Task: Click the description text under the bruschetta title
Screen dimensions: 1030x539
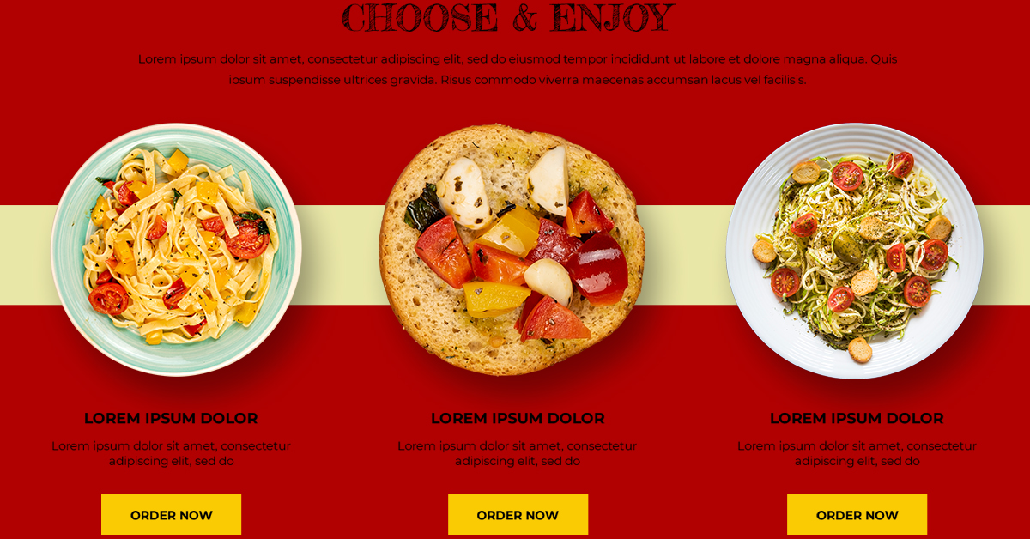Action: coord(518,453)
